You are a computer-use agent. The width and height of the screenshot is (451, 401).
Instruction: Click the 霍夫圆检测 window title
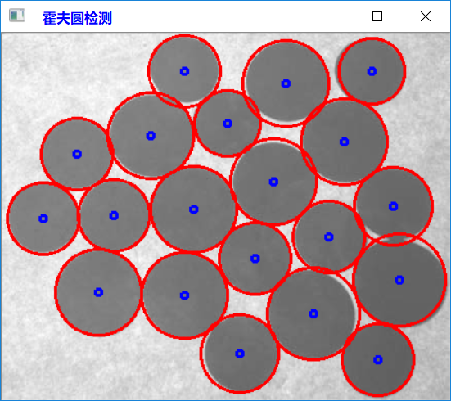coord(77,18)
